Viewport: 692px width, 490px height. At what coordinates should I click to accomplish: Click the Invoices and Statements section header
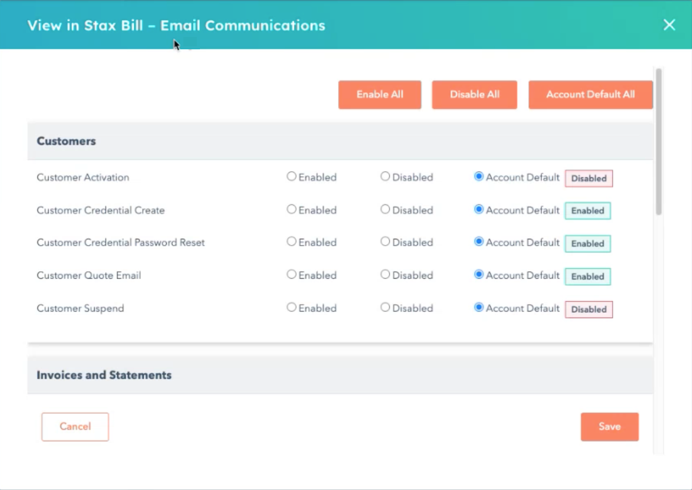coord(340,375)
